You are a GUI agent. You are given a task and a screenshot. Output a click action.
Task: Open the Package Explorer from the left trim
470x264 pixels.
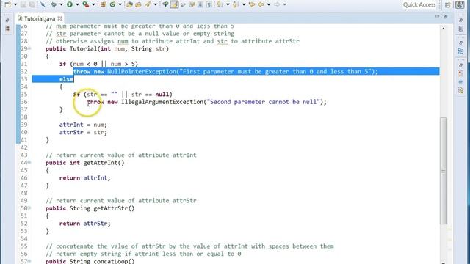(7, 29)
